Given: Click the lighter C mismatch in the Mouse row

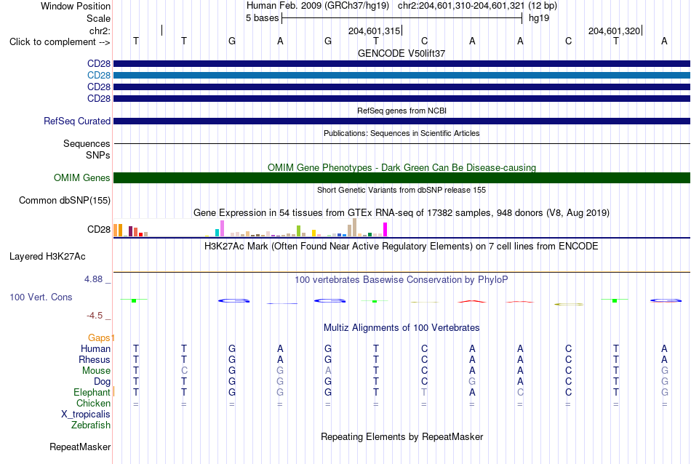Looking at the screenshot, I should 184,371.
